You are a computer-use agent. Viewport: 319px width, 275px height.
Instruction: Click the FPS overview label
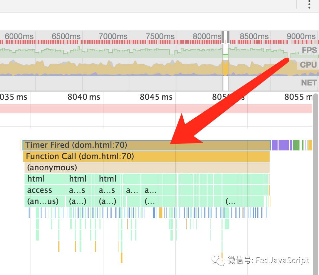309,50
